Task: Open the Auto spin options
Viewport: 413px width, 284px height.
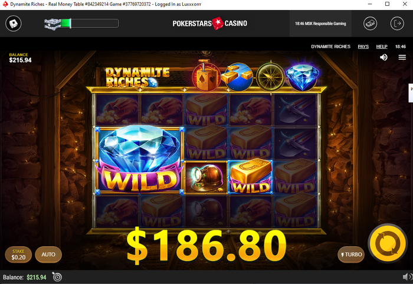Action: pyautogui.click(x=48, y=255)
